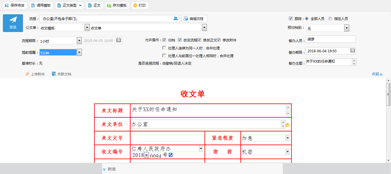Click the 督办人员 input field
Viewport: 391px width, 174px height.
331,39
